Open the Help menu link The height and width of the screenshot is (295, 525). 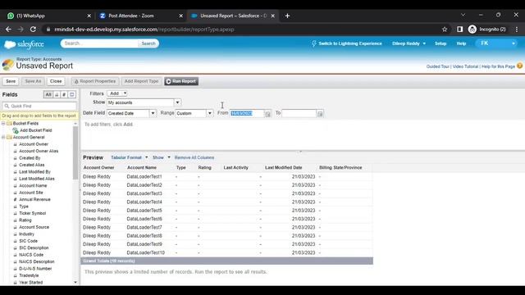pyautogui.click(x=461, y=43)
